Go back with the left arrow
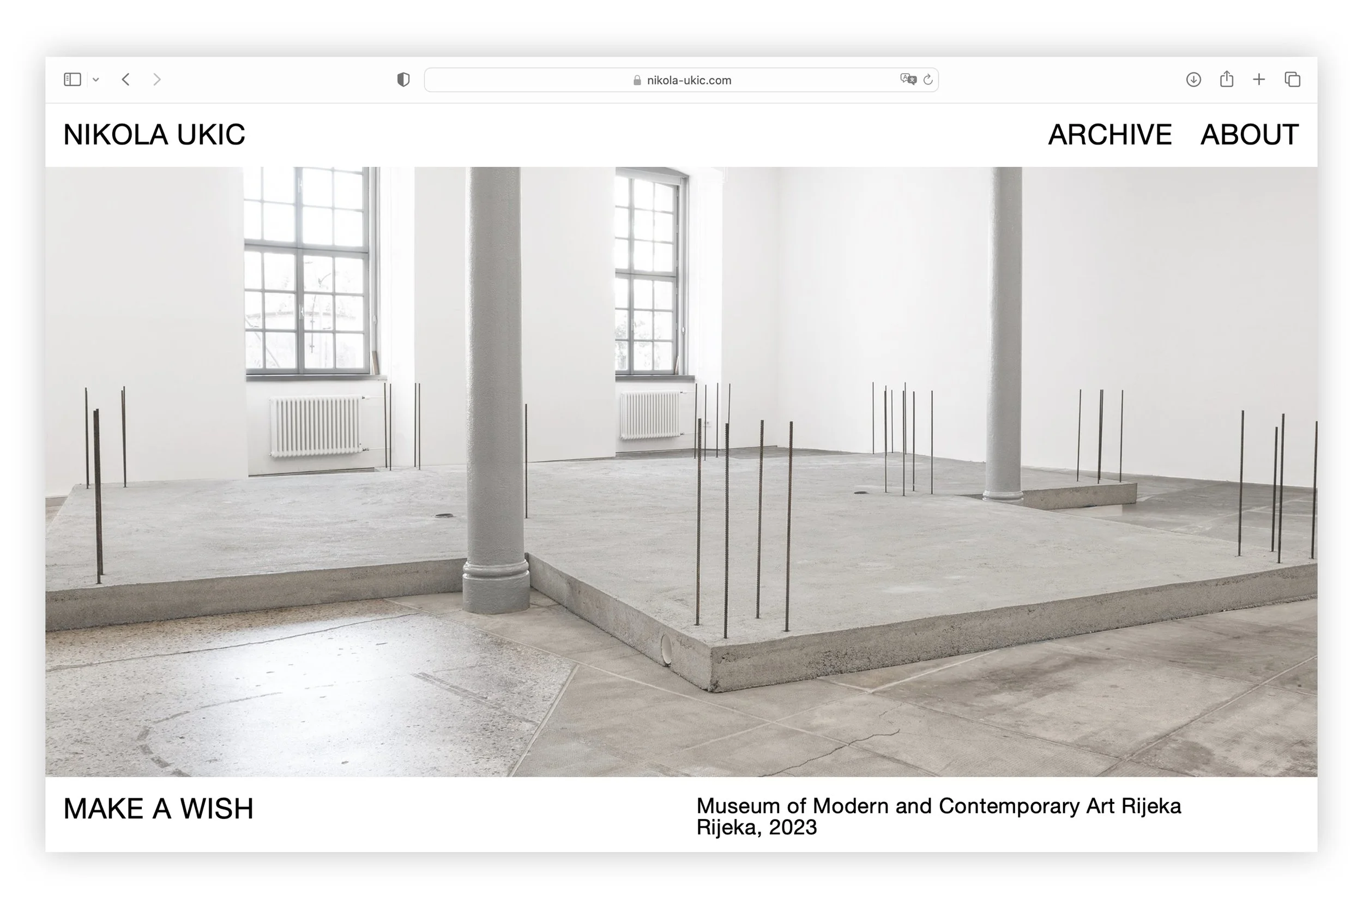 tap(126, 80)
